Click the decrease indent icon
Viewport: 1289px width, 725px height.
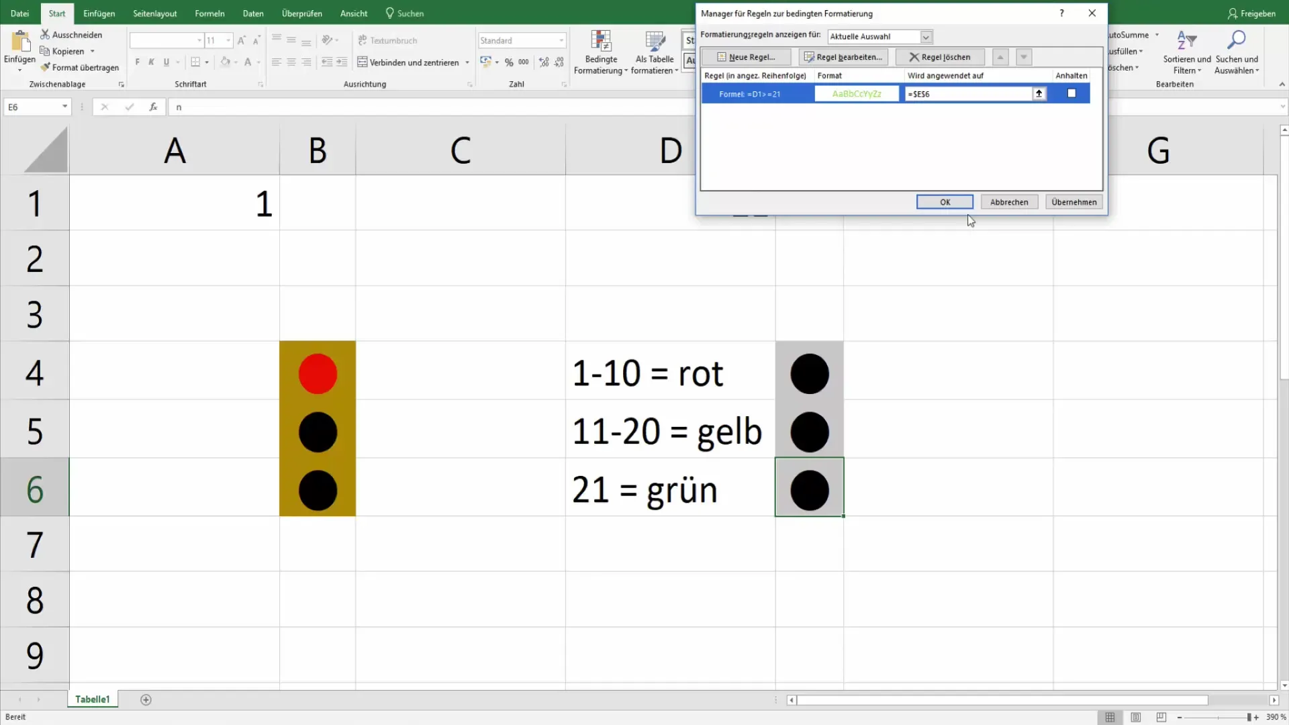[x=327, y=62]
